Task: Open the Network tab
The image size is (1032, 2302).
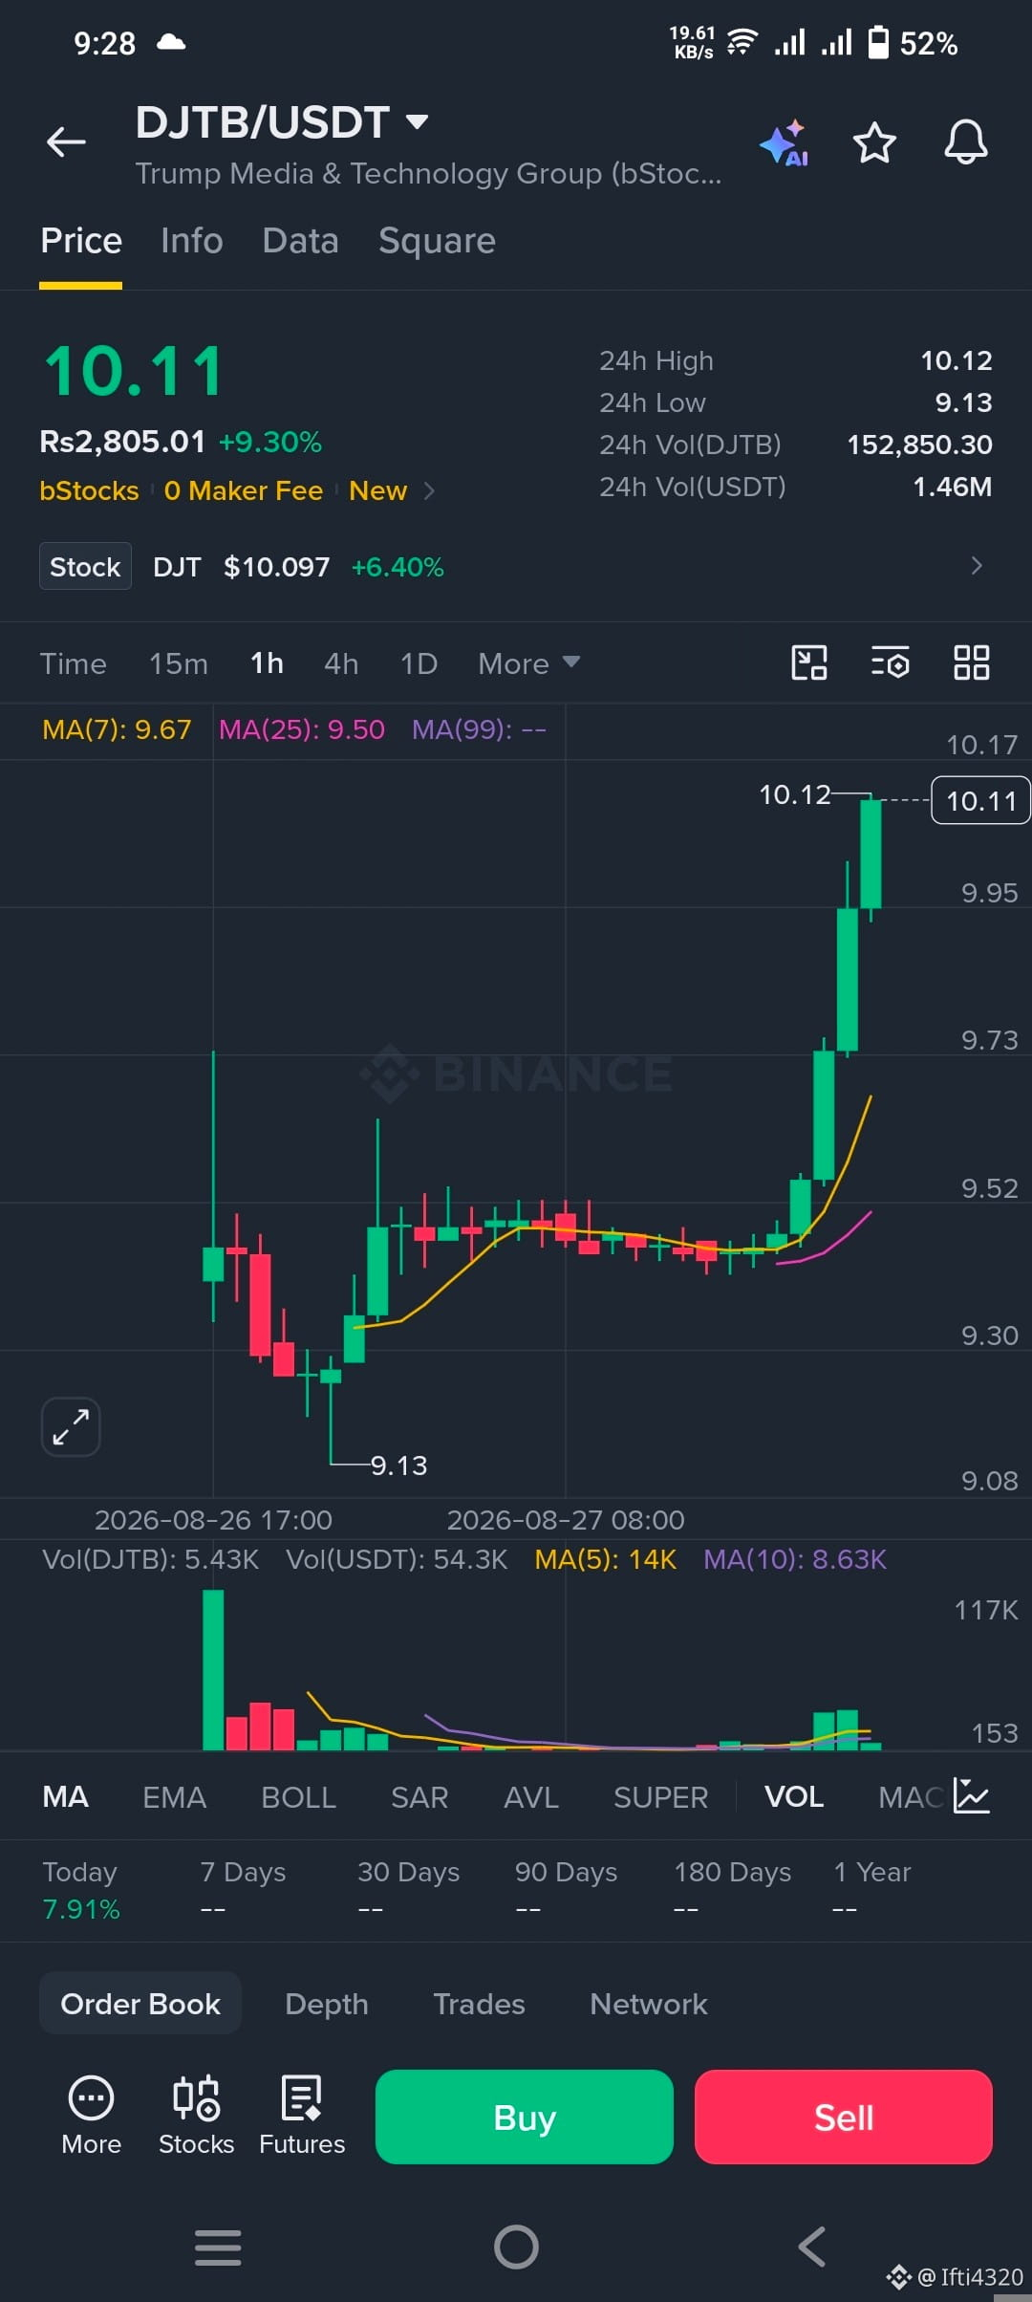Action: click(649, 2004)
